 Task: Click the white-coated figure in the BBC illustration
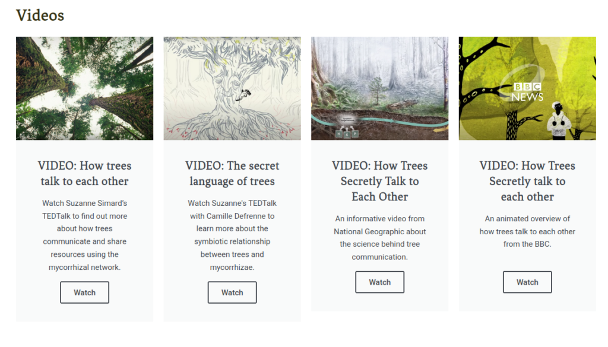(559, 121)
